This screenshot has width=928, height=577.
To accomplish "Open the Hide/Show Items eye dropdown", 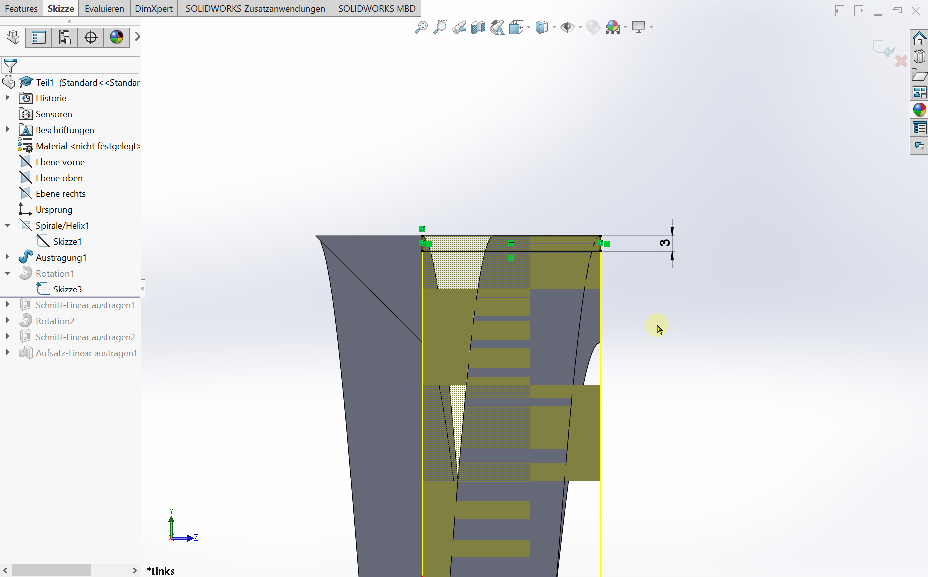I will point(580,27).
